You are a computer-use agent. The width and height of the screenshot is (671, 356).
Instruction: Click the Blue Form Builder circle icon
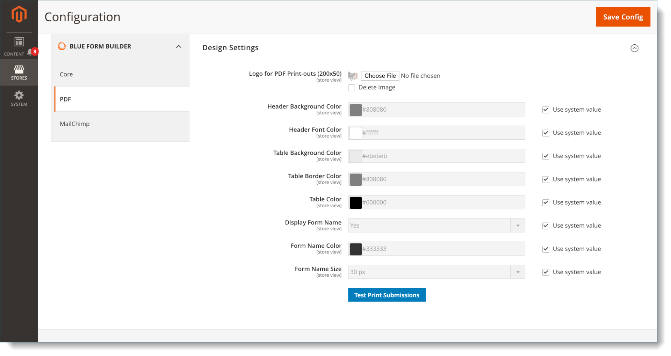pyautogui.click(x=62, y=46)
